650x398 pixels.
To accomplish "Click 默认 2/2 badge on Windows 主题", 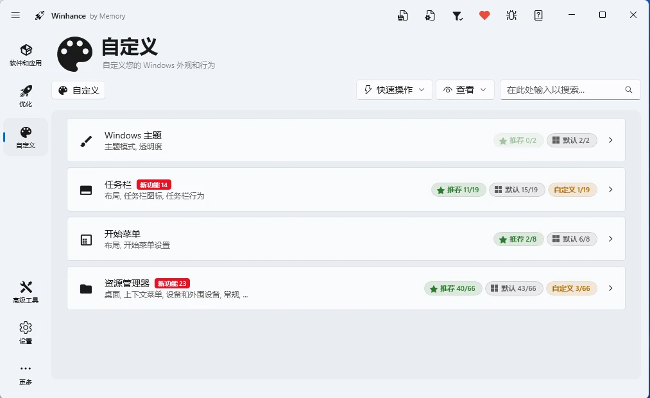I will [x=572, y=140].
